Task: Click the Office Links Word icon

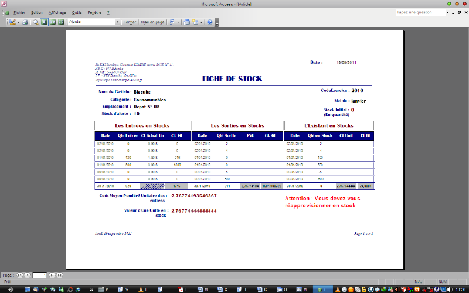Action: click(x=172, y=22)
